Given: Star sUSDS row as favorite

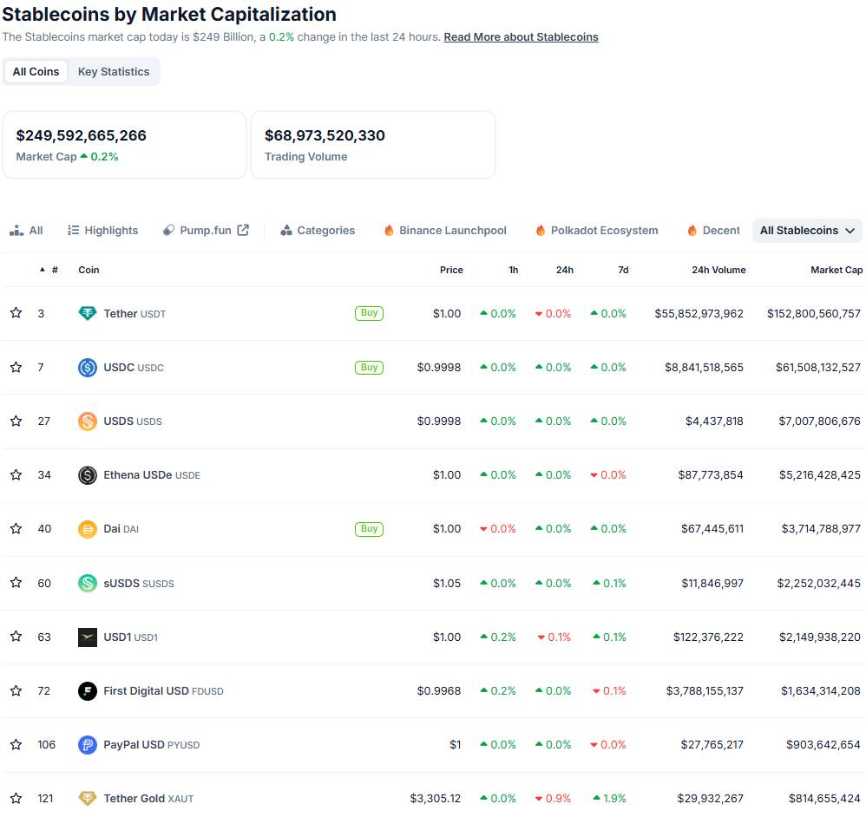Looking at the screenshot, I should tap(16, 582).
